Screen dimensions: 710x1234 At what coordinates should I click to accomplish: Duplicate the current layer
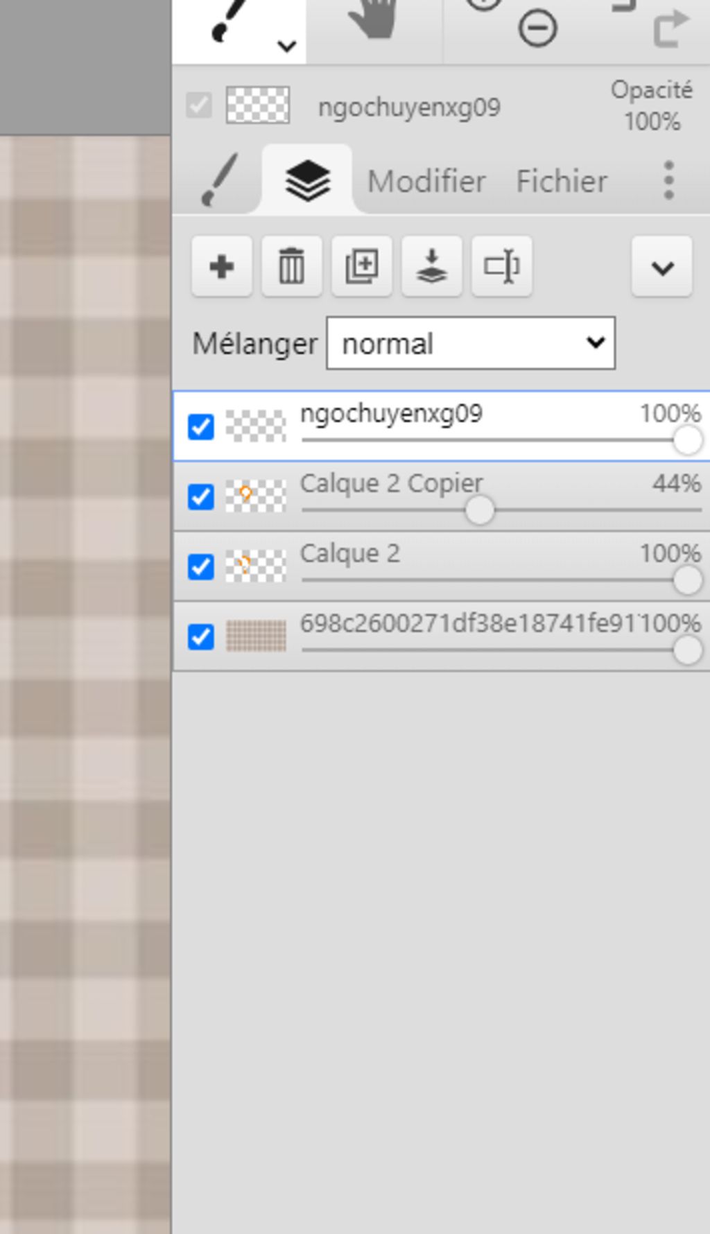(362, 267)
